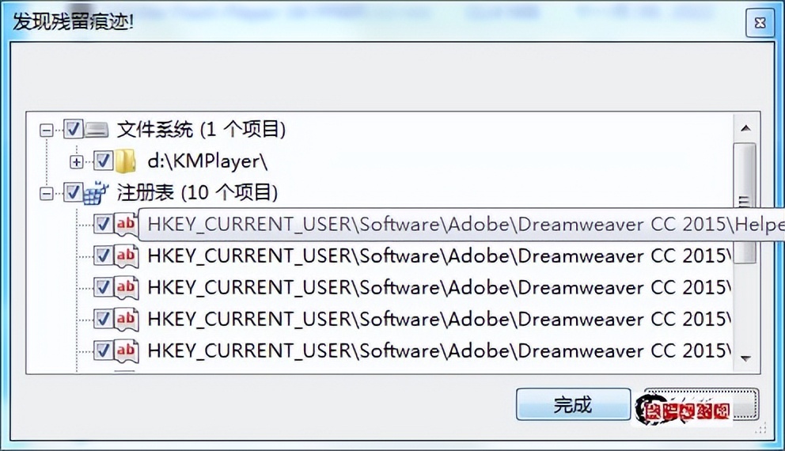Toggle the 注册表 (10 个项目) checkbox

tap(73, 192)
